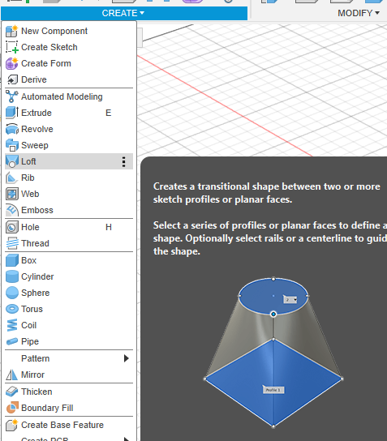Screen dimensions: 387x441
Task: Select the Create Sketch icon
Action: pyautogui.click(x=12, y=47)
